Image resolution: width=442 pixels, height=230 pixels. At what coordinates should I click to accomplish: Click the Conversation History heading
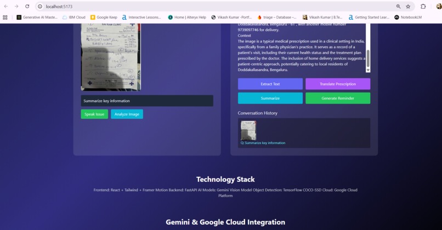(x=257, y=113)
